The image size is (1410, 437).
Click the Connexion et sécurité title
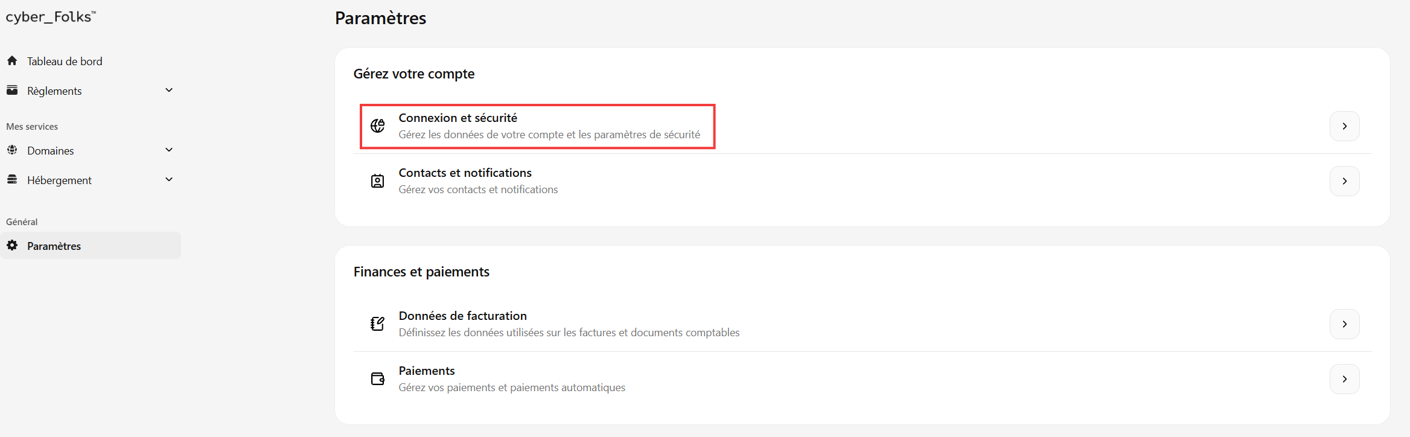pos(458,118)
